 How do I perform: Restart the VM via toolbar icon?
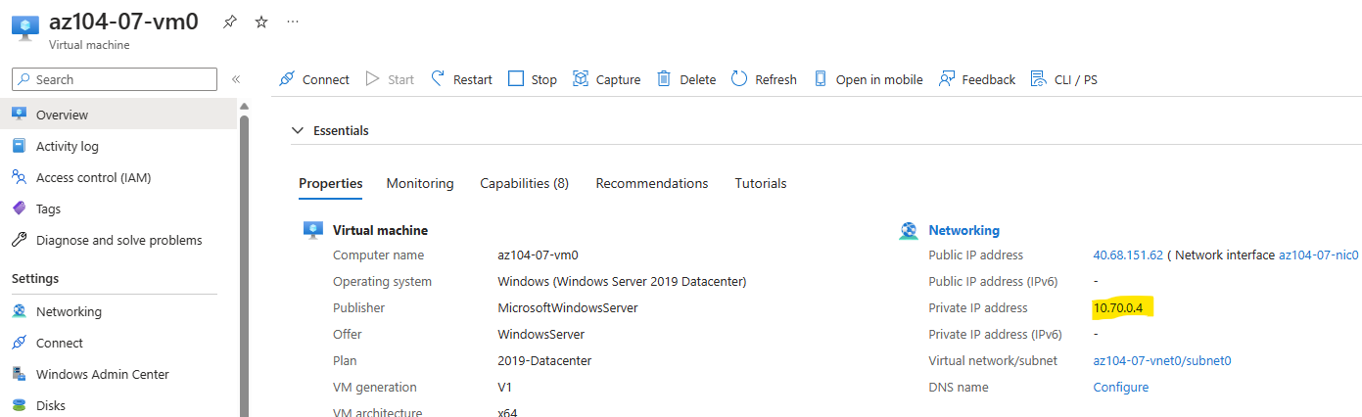[461, 79]
